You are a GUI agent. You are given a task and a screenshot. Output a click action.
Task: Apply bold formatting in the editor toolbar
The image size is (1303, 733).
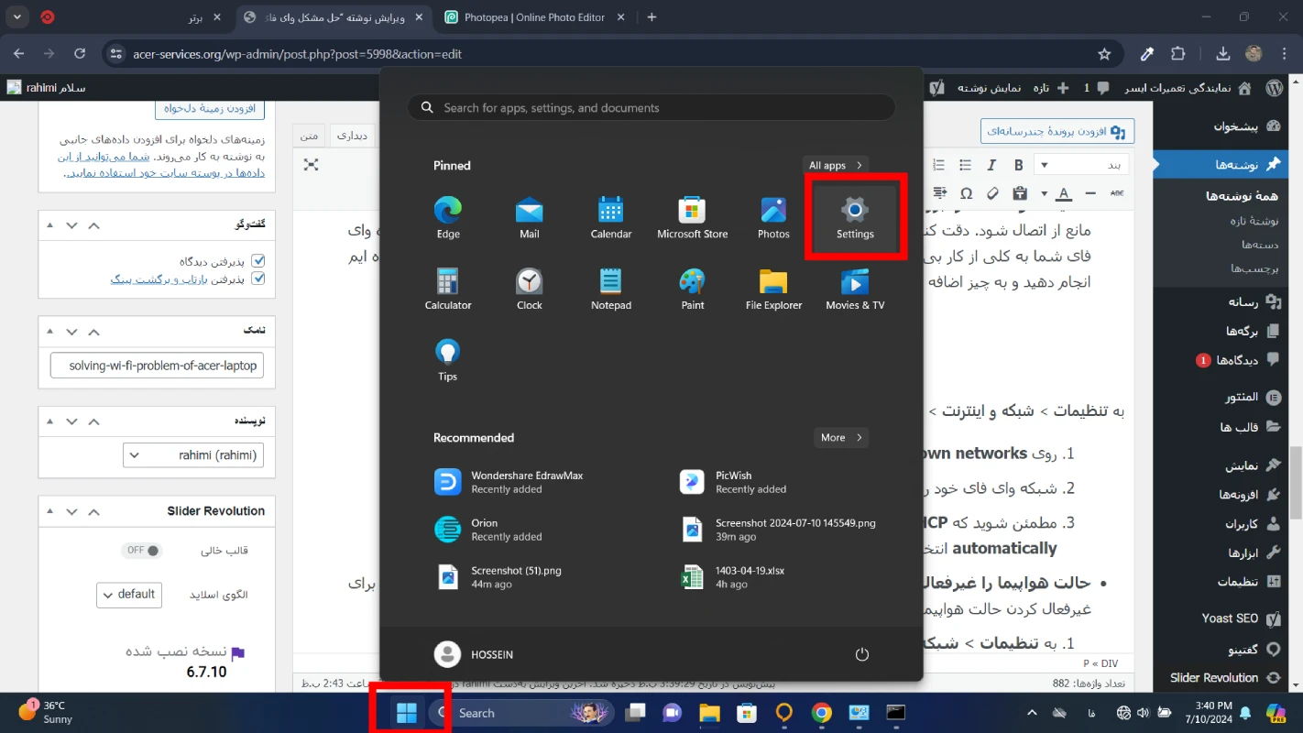(1018, 165)
